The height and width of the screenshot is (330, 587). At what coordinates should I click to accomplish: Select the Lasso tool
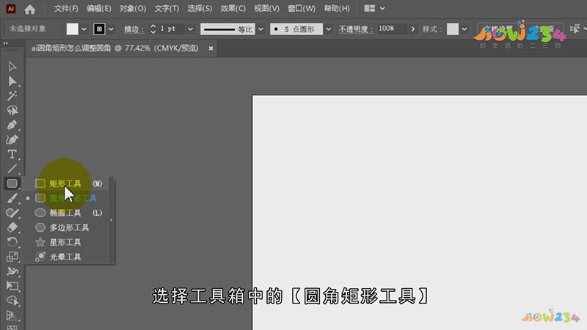coord(12,111)
